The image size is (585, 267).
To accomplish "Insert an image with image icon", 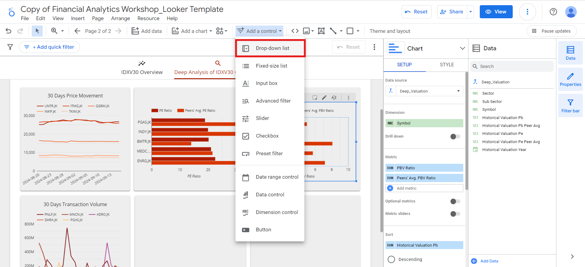I will (306, 31).
